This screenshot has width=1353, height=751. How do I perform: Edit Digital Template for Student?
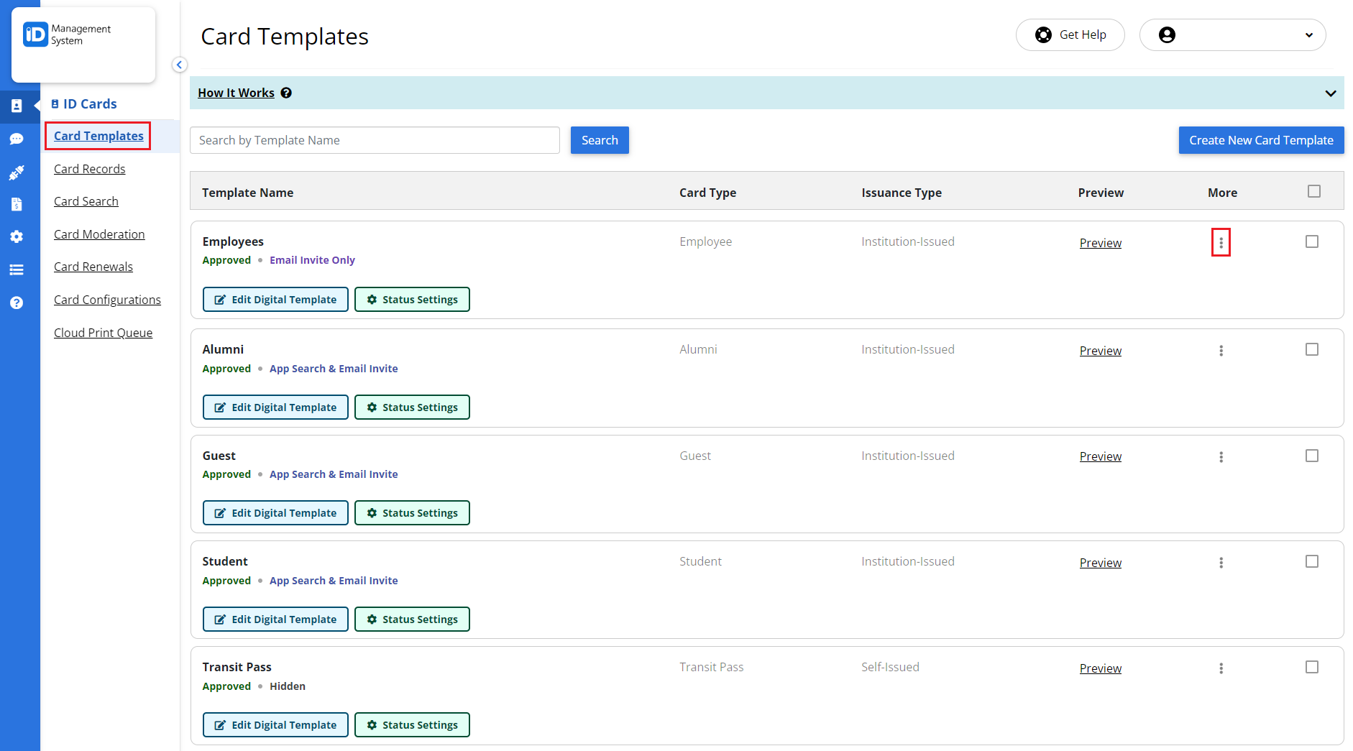click(275, 619)
